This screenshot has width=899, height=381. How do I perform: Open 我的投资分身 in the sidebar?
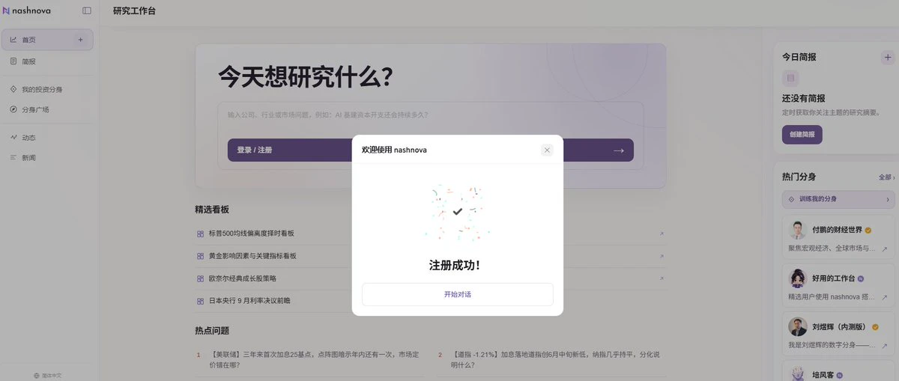(47, 89)
